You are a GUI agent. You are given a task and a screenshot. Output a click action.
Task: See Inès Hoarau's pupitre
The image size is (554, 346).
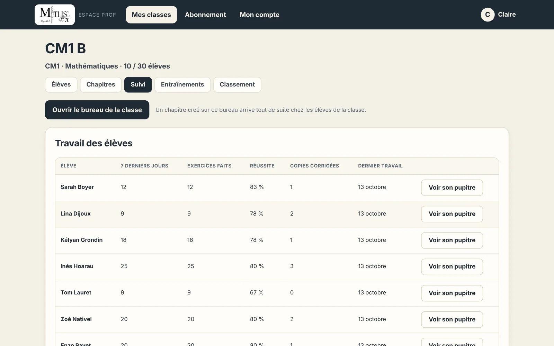[452, 266]
